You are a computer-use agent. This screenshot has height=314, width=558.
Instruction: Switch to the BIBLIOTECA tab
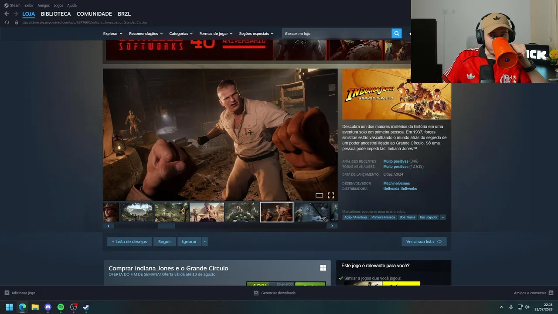point(56,14)
